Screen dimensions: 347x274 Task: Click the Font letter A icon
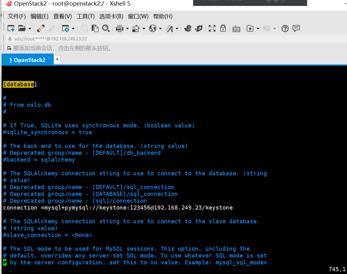169,29
